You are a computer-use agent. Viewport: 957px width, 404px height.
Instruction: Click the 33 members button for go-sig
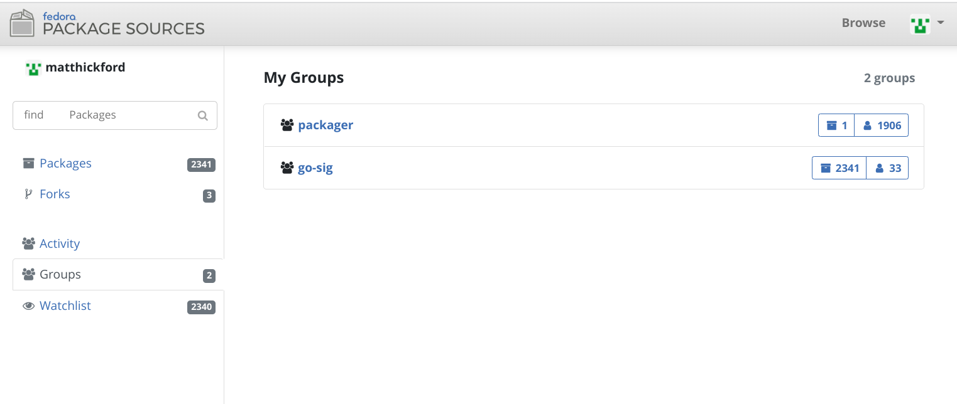pyautogui.click(x=887, y=168)
